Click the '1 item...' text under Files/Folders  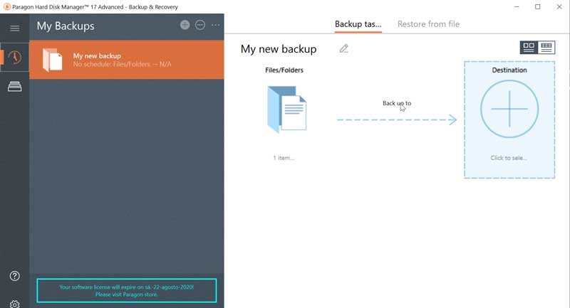(x=284, y=158)
